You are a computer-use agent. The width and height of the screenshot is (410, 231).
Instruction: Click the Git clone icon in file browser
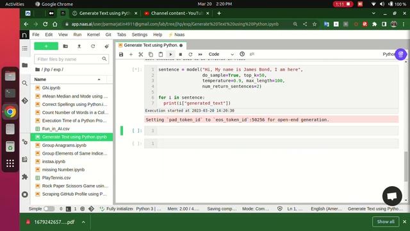pos(106,46)
